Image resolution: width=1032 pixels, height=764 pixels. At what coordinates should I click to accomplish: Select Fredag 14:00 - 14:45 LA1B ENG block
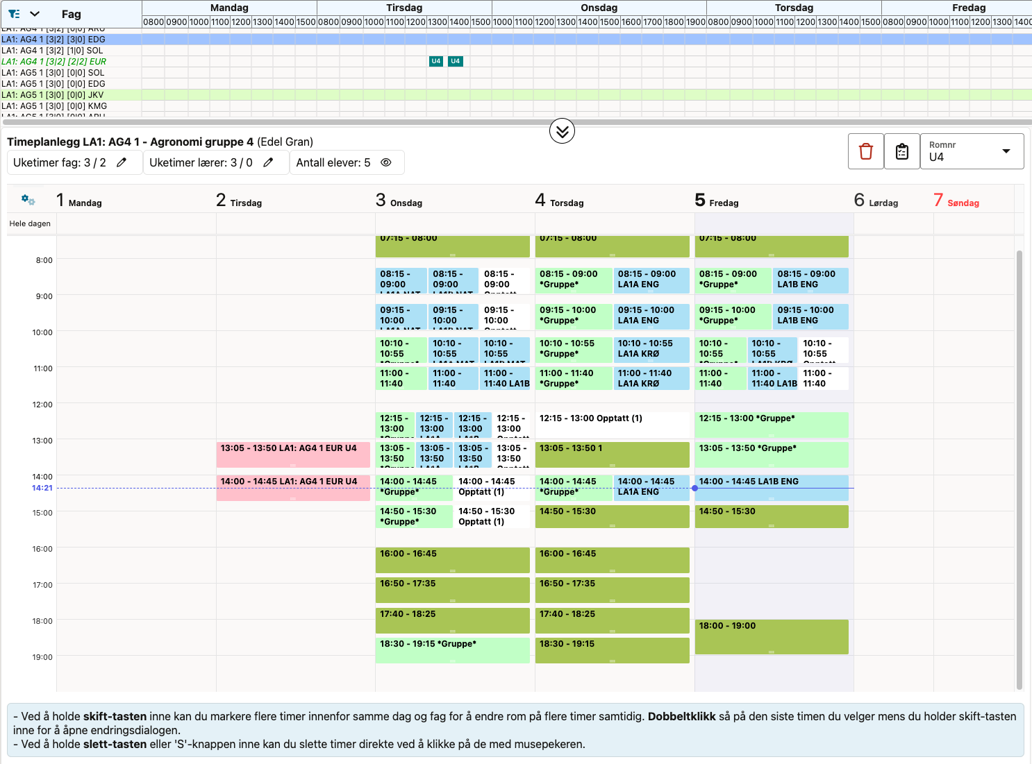click(772, 488)
